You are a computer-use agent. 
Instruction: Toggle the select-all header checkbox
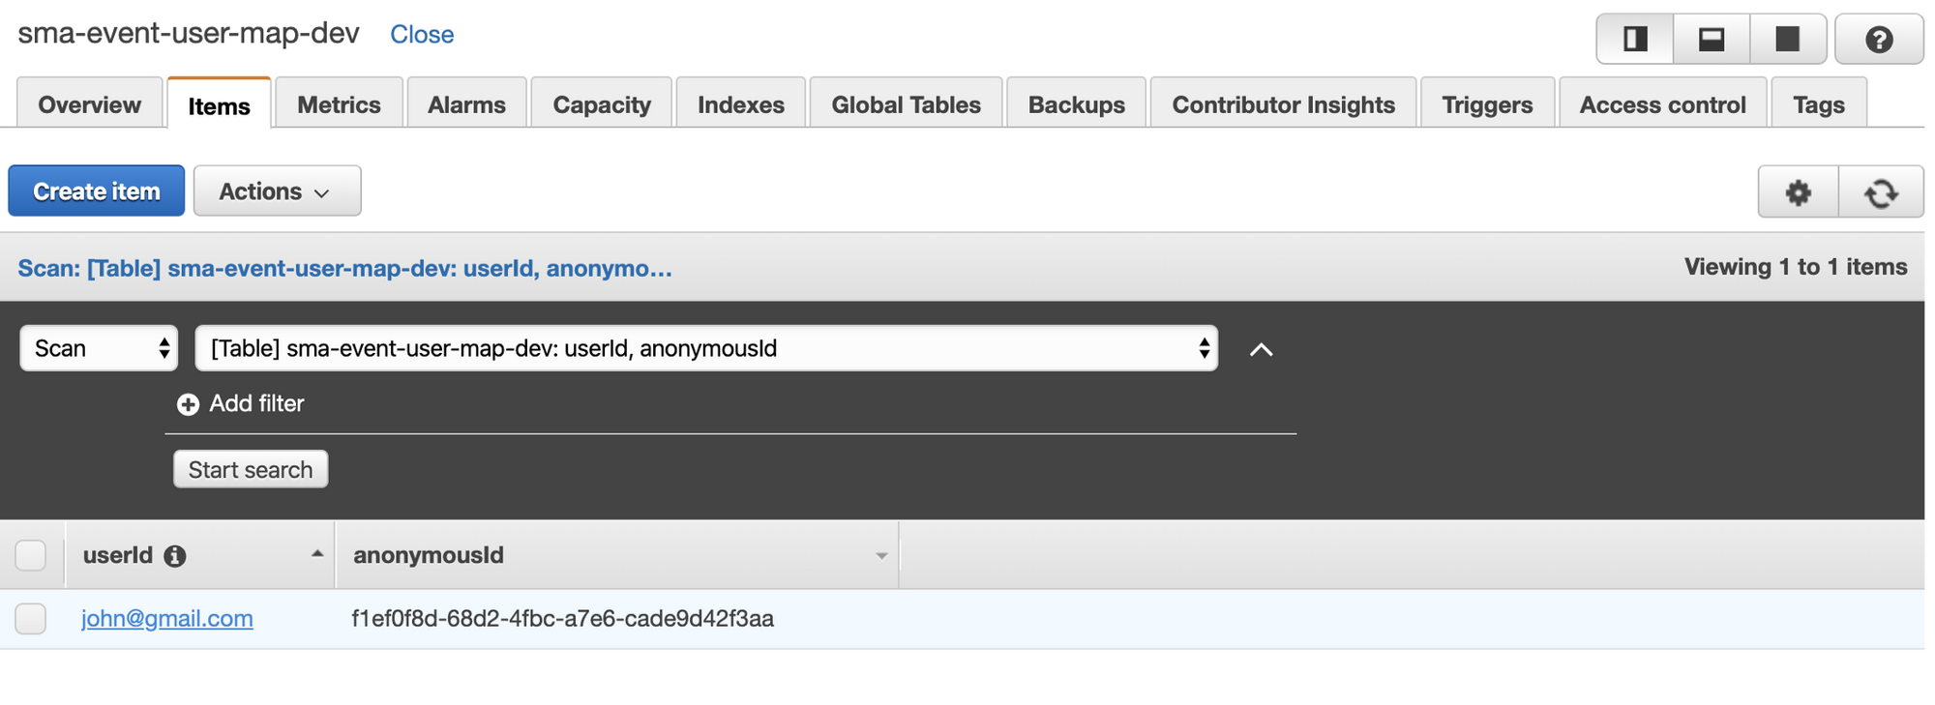(x=31, y=556)
